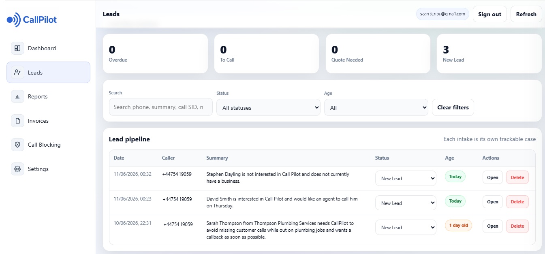Open the Invoices section
This screenshot has height=254, width=545.
[38, 121]
